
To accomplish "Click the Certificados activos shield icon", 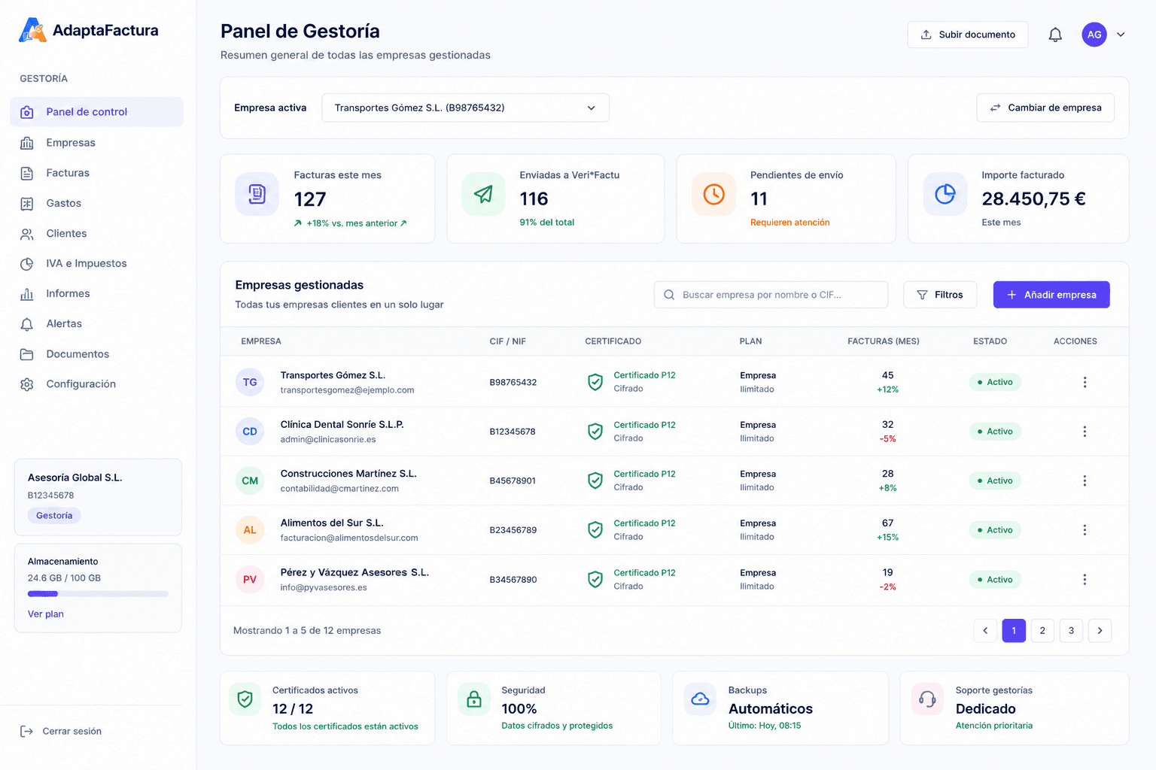I will coord(245,699).
